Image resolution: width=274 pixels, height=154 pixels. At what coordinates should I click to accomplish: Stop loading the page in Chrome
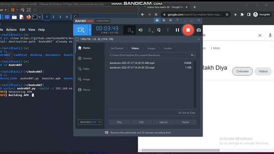(156, 15)
